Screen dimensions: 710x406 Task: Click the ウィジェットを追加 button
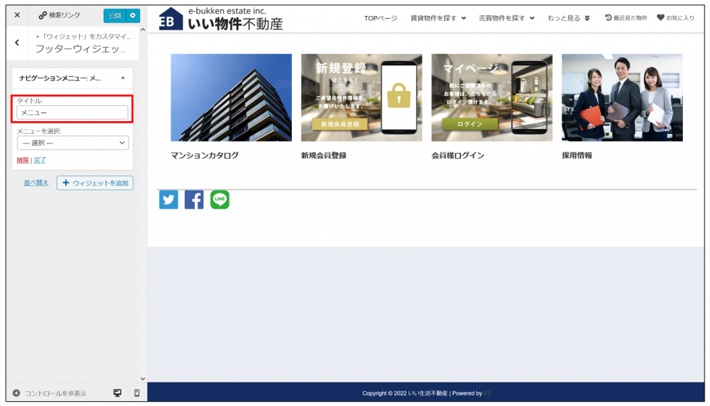(x=95, y=183)
